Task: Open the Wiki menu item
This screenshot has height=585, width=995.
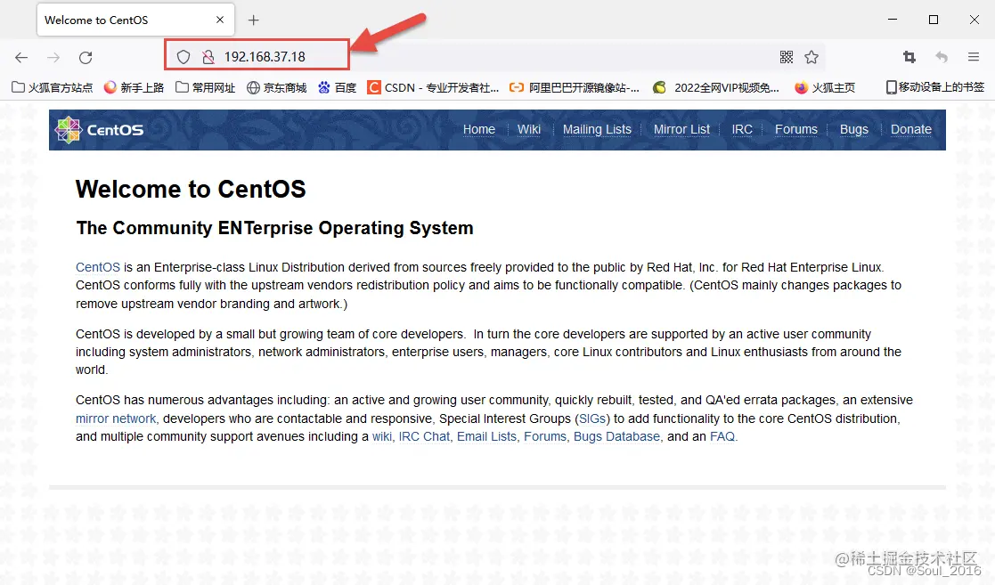Action: pyautogui.click(x=528, y=129)
